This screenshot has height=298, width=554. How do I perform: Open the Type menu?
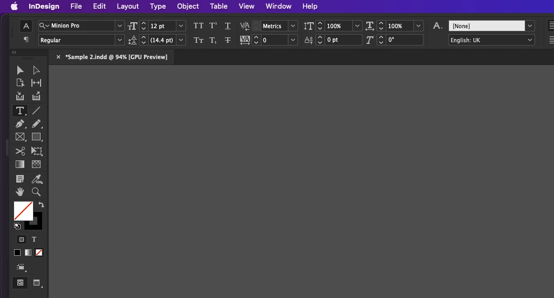pos(157,7)
